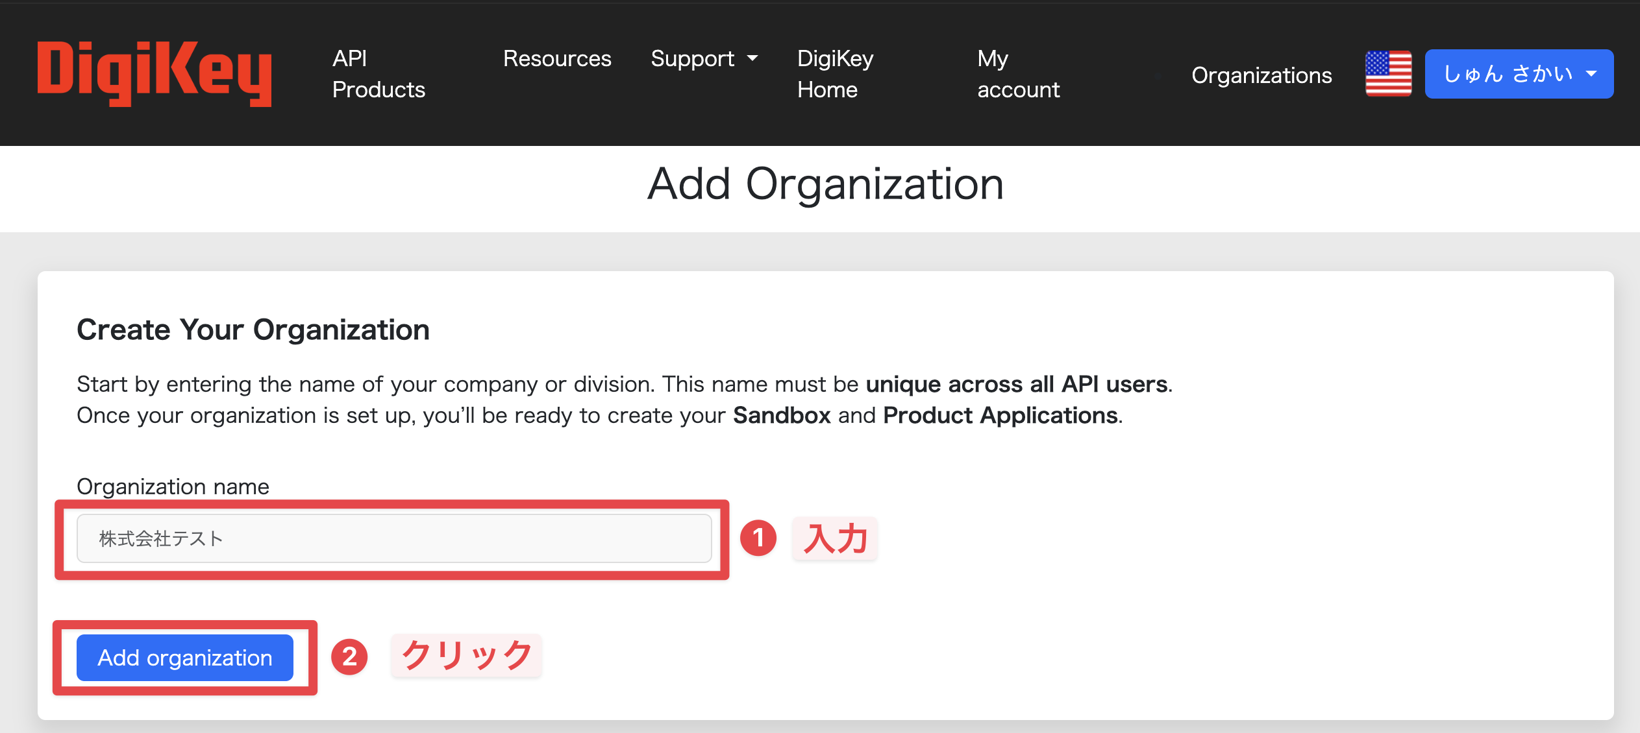Screen dimensions: 1640x733
Task: Click the Organization name label
Action: tap(173, 487)
